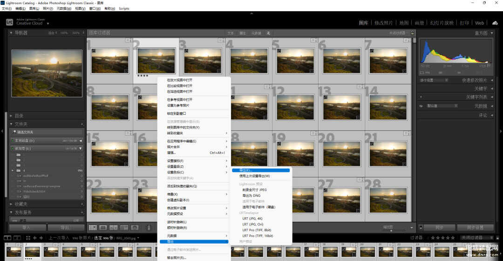Open the Creative Cloud identity plate dropdown
The height and width of the screenshot is (261, 503).
click(x=48, y=23)
